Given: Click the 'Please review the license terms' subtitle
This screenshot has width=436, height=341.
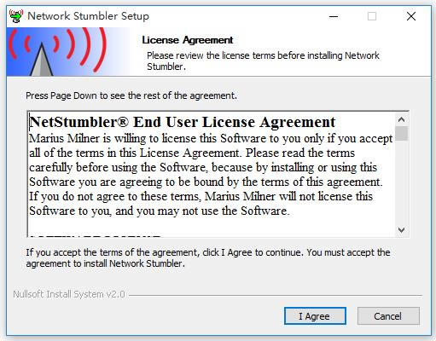Looking at the screenshot, I should pos(263,61).
